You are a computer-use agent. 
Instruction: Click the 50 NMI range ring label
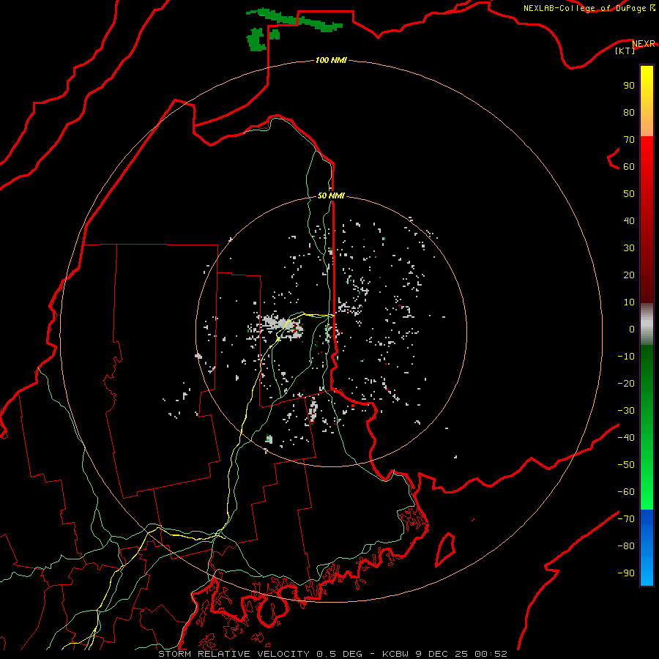click(331, 196)
